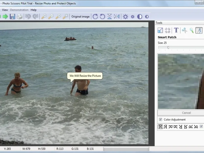Undo the last action
This screenshot has height=153, width=204.
click(28, 17)
